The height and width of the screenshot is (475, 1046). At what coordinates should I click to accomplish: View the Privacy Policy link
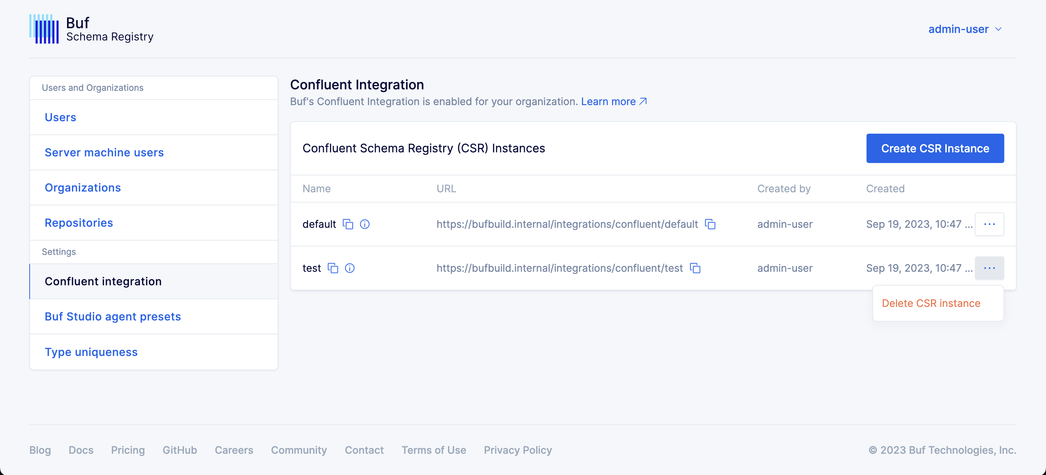[518, 450]
